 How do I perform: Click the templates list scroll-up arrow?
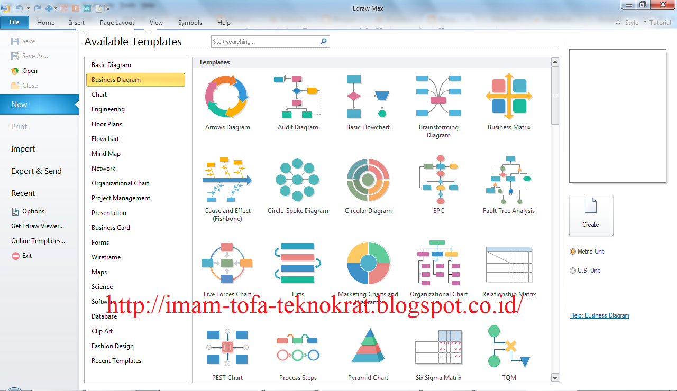tap(555, 62)
